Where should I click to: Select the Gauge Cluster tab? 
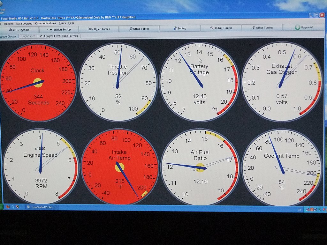[x=8, y=36]
